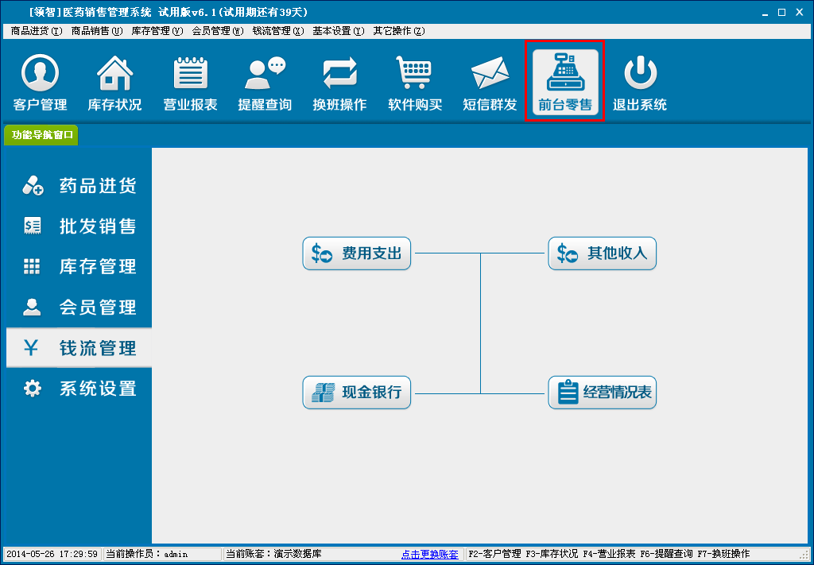This screenshot has width=814, height=565.
Task: Click 短信群发 envelope icon
Action: coord(490,83)
